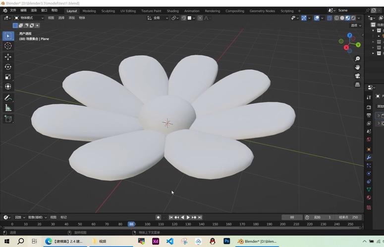Open the object mode dropdown
Viewport: 384px width, 247px height.
[x=29, y=18]
